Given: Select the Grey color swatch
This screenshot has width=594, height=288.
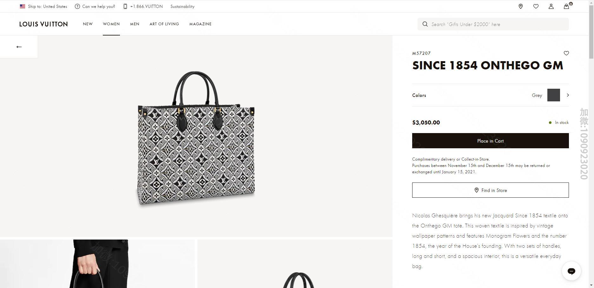Looking at the screenshot, I should click(x=553, y=95).
